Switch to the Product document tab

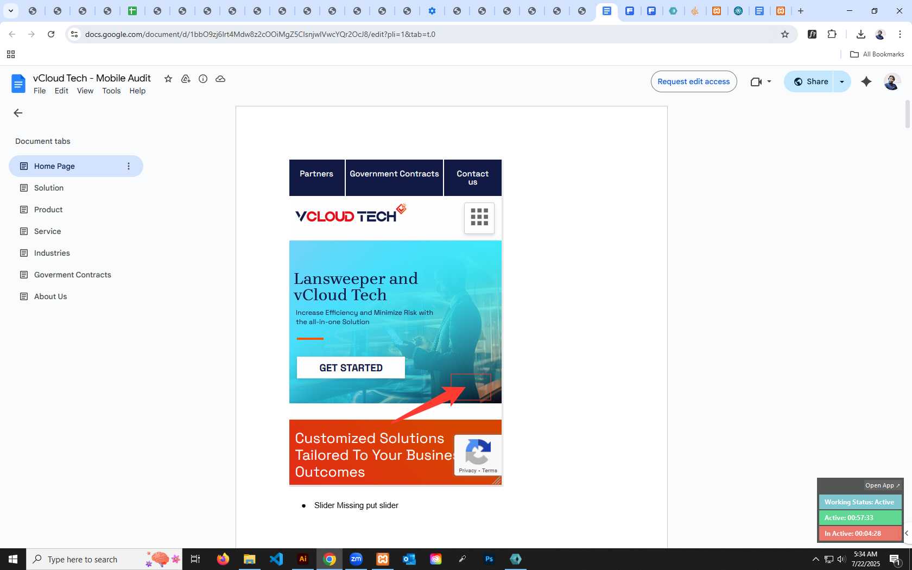coord(48,210)
